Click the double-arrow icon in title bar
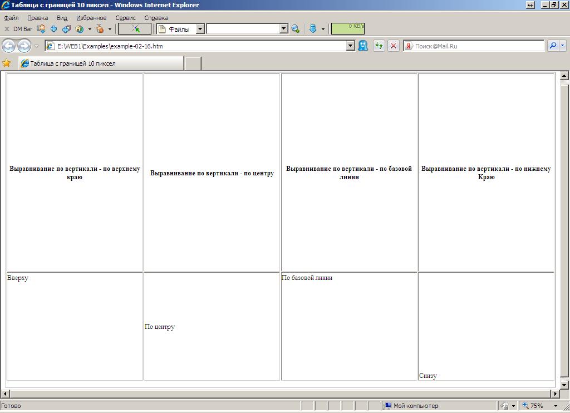The image size is (570, 413). (530, 5)
